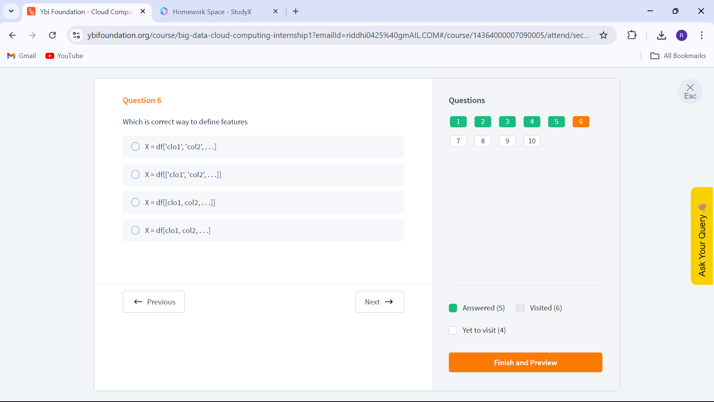Open the profile avatar R
This screenshot has height=402, width=714.
(682, 35)
